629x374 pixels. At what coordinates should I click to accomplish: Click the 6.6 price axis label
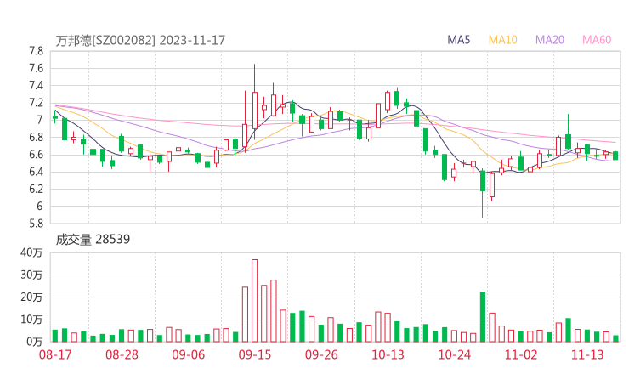click(36, 155)
